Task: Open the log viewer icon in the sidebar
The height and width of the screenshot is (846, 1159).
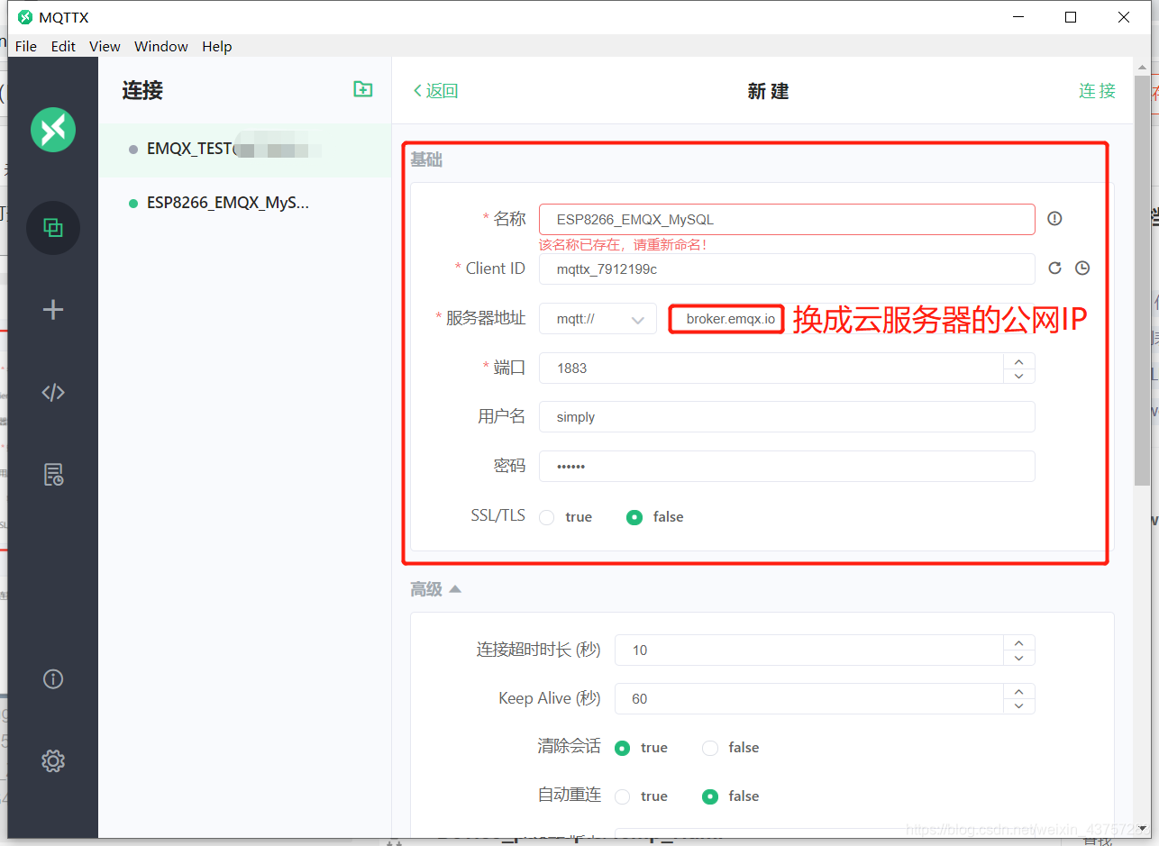Action: point(53,475)
